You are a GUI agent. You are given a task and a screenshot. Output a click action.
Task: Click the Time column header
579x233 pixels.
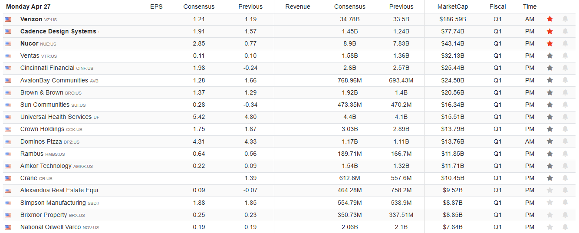[x=530, y=7]
